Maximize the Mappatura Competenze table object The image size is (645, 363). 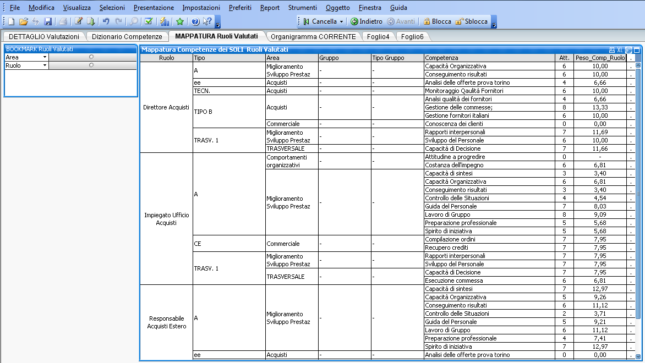tap(637, 50)
